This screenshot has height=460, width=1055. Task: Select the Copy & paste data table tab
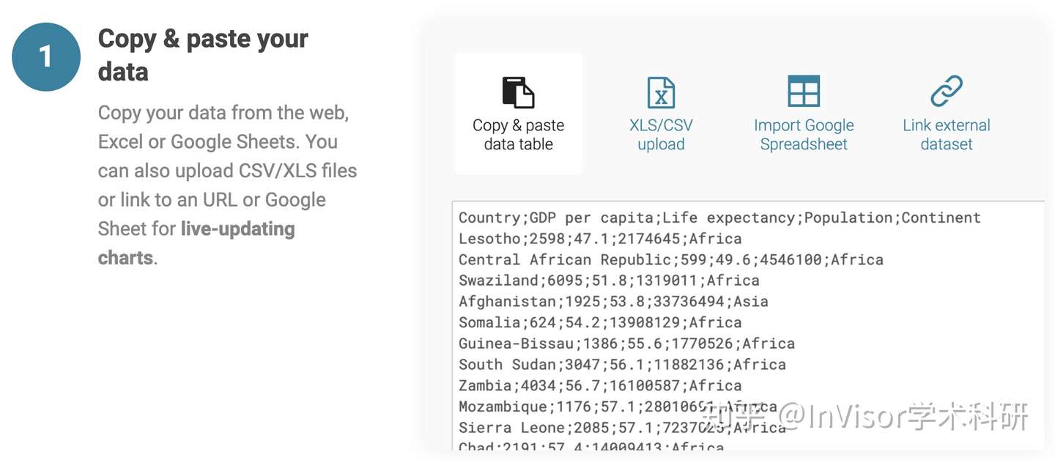[519, 113]
